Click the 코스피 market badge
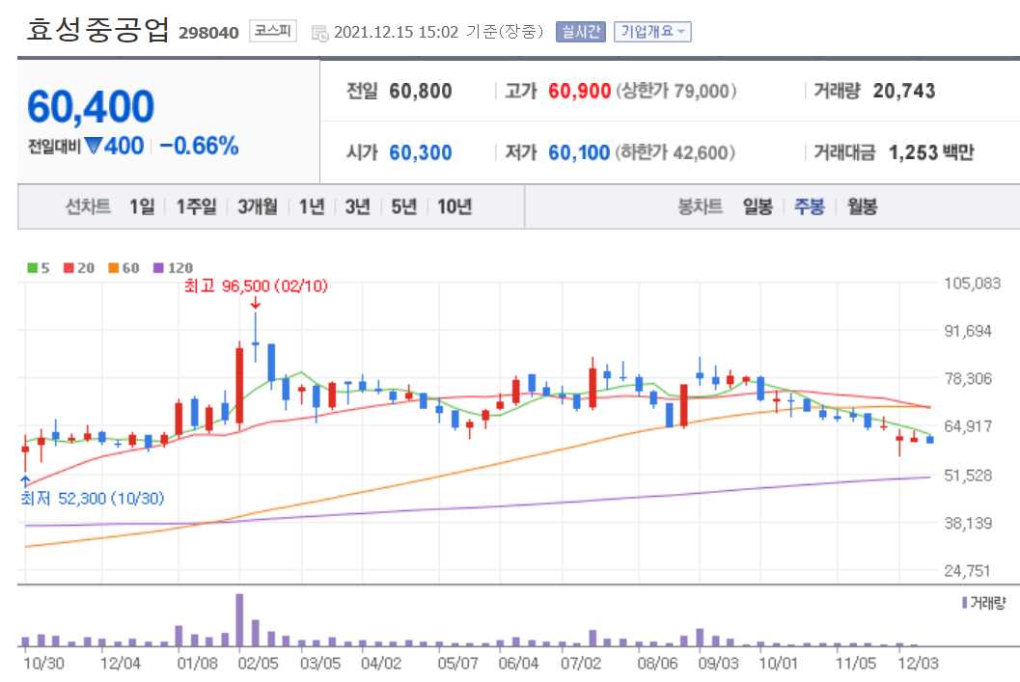The height and width of the screenshot is (682, 1020). coord(274,31)
